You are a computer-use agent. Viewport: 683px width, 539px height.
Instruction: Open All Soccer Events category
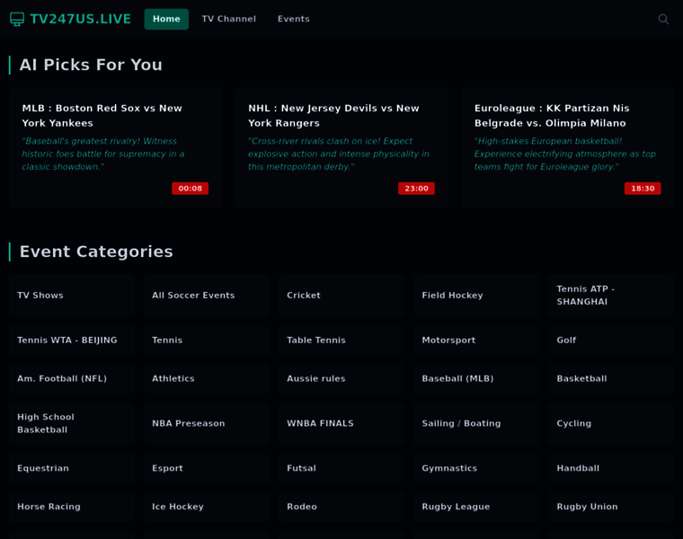coord(207,296)
